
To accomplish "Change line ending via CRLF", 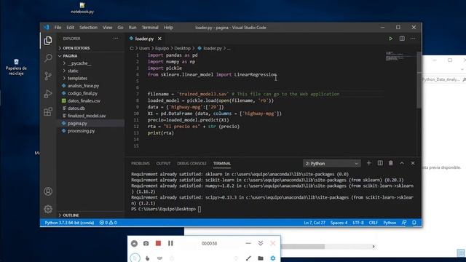I will tap(374, 223).
